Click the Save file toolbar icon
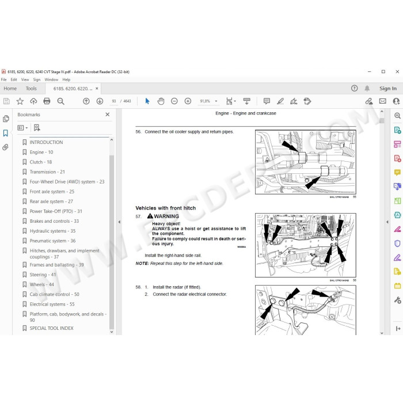The image size is (403, 403). (6, 101)
